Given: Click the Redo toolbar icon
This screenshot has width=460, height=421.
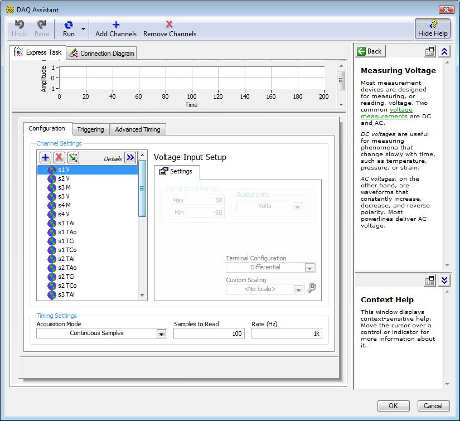Looking at the screenshot, I should 42,28.
